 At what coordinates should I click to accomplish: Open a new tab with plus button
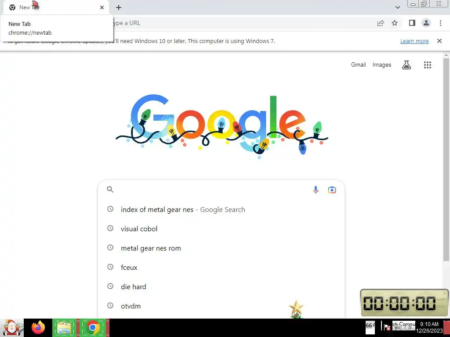click(119, 7)
